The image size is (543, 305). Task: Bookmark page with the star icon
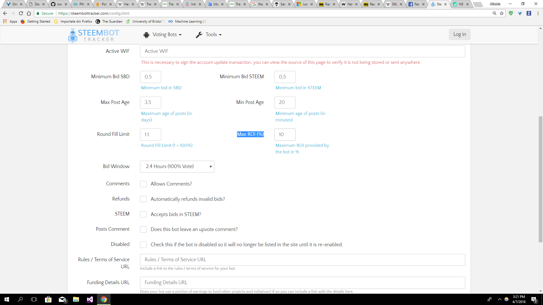tap(502, 13)
